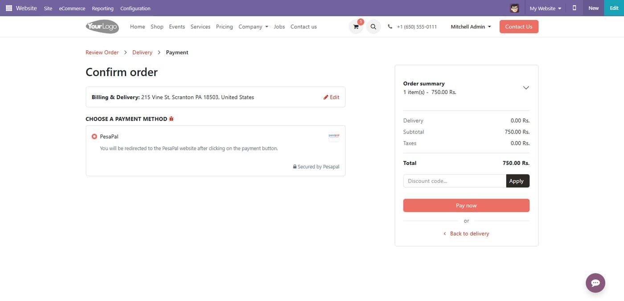The width and height of the screenshot is (624, 301).
Task: Go to the Home page link
Action: [137, 27]
